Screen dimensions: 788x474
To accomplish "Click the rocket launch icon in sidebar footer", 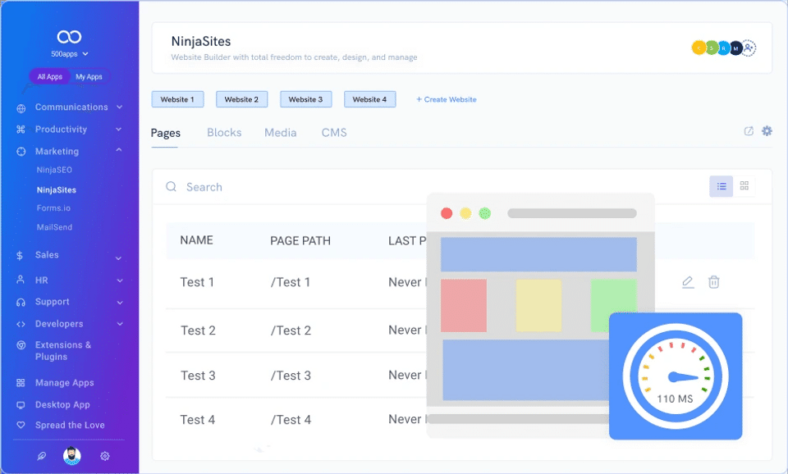I will 41,456.
